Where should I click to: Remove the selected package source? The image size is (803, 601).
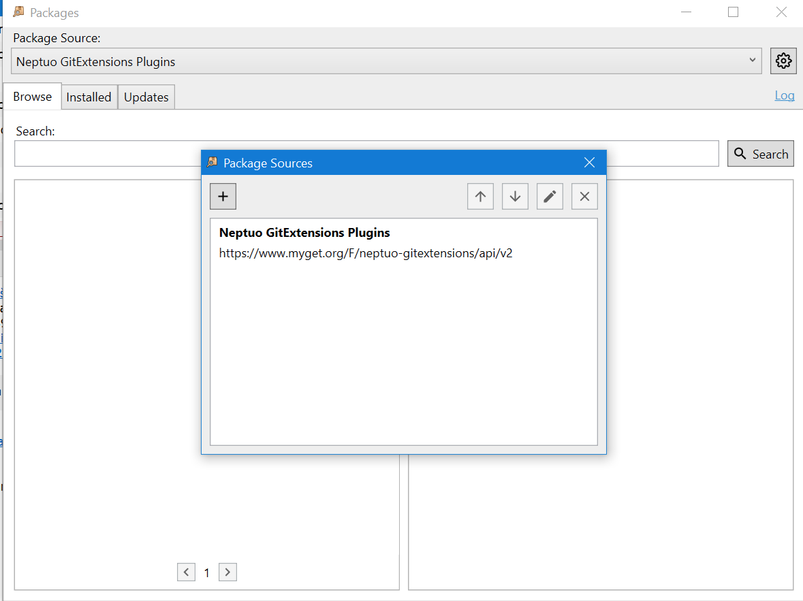point(584,196)
